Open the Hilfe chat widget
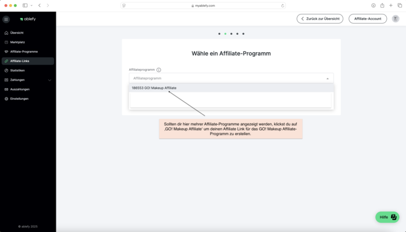 387,217
